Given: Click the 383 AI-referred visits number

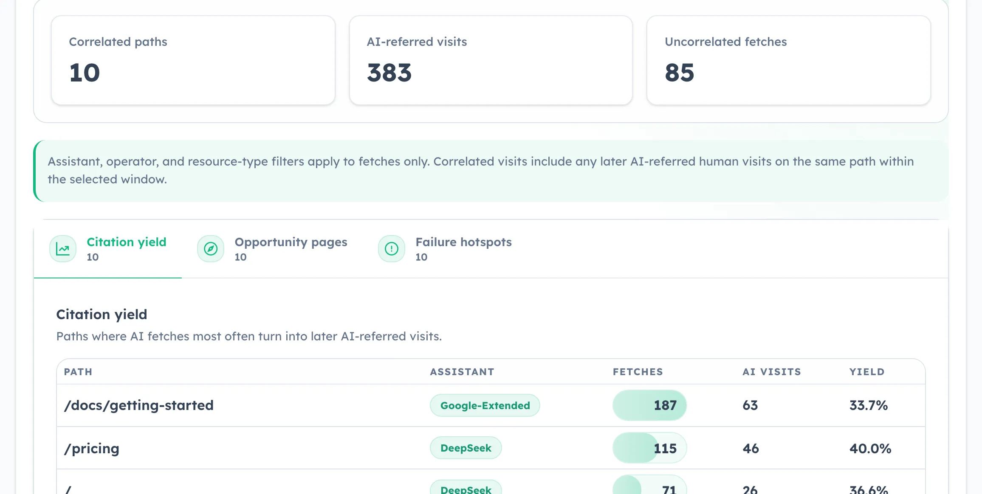Looking at the screenshot, I should pyautogui.click(x=389, y=73).
